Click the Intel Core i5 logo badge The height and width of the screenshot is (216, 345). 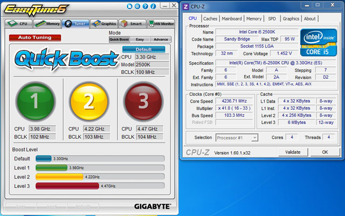(x=319, y=42)
